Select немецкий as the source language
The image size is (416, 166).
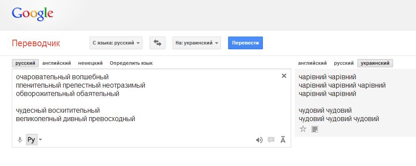(x=90, y=63)
